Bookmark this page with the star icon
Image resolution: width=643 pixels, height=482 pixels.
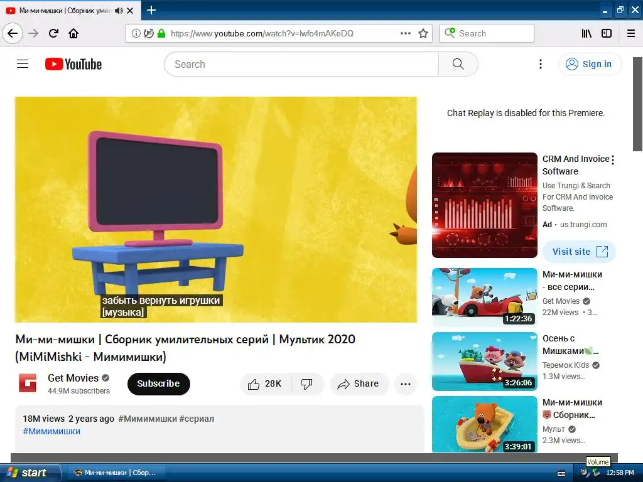click(x=423, y=33)
